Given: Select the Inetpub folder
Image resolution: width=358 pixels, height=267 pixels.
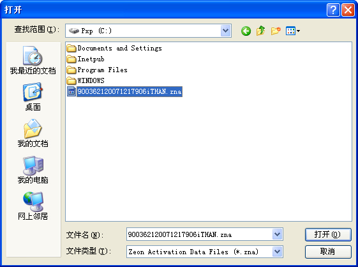Looking at the screenshot, I should click(86, 59).
